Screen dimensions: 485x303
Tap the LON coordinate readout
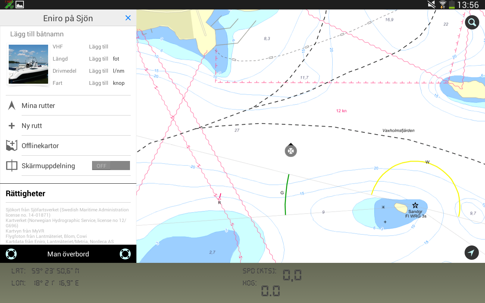[x=45, y=283]
